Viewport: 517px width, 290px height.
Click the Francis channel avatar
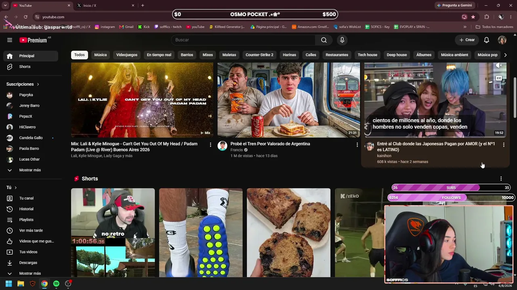(223, 146)
